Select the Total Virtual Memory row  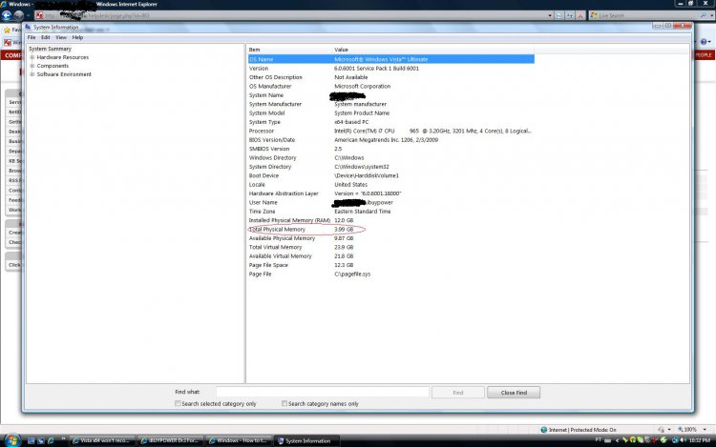[x=390, y=247]
